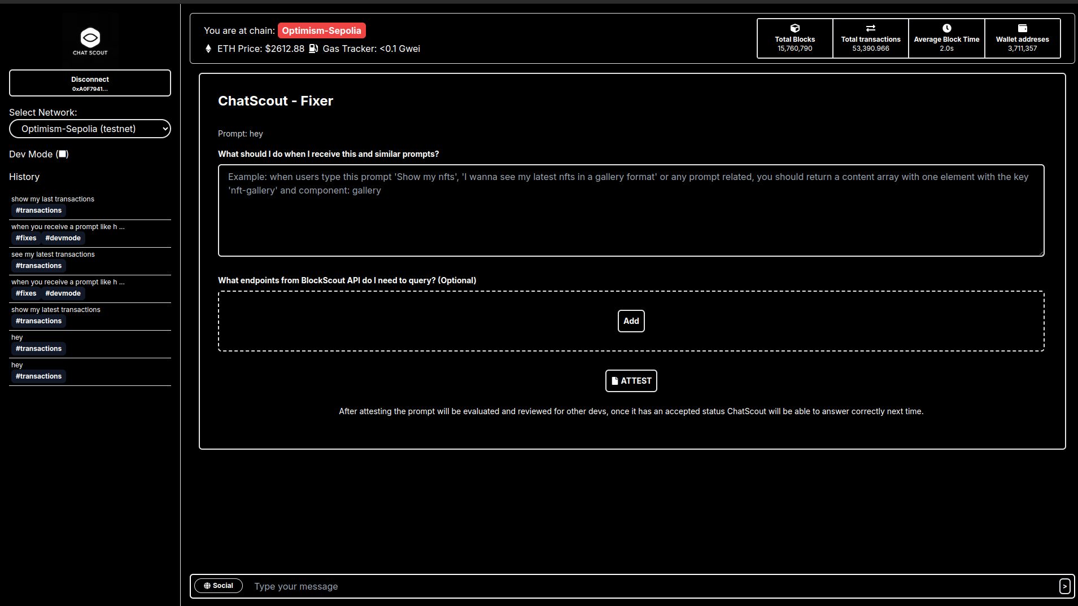
Task: Click the gas pump icon beside Gas Tracker
Action: (x=313, y=49)
